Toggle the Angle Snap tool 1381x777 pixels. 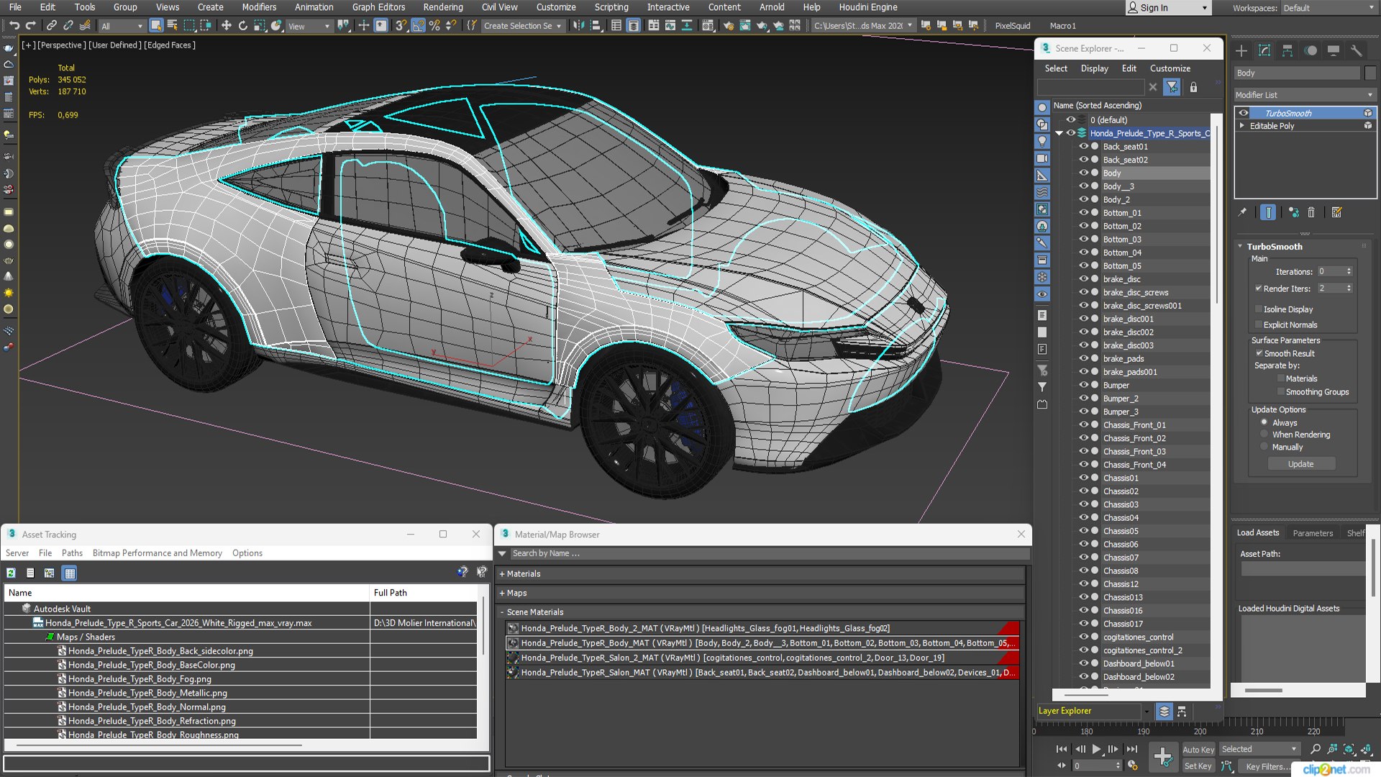coord(418,26)
